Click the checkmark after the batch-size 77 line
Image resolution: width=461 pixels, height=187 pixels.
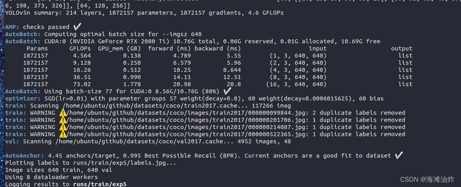click(227, 91)
